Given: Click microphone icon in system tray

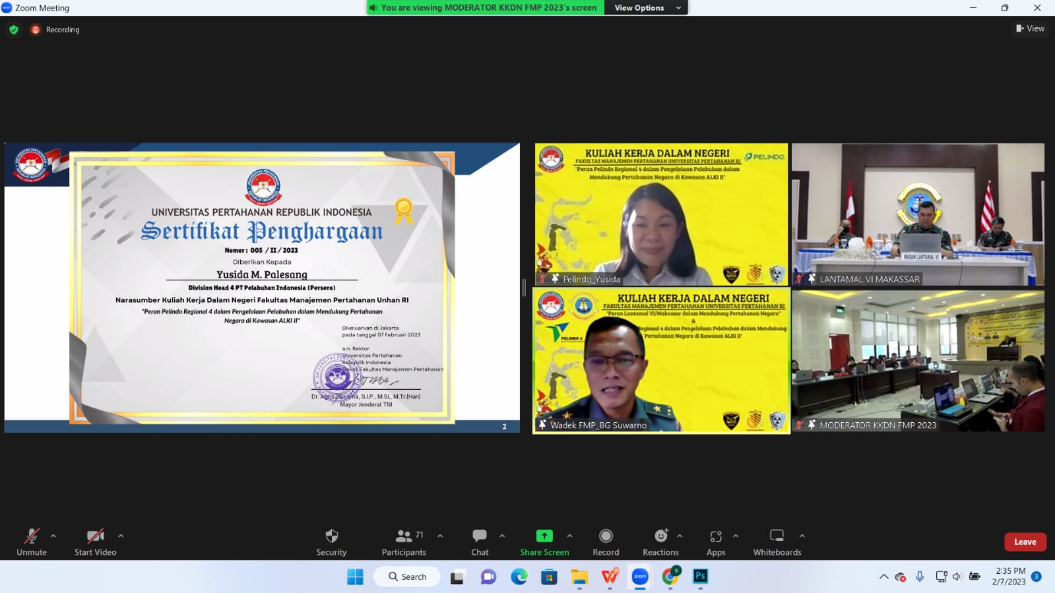Looking at the screenshot, I should pyautogui.click(x=920, y=577).
